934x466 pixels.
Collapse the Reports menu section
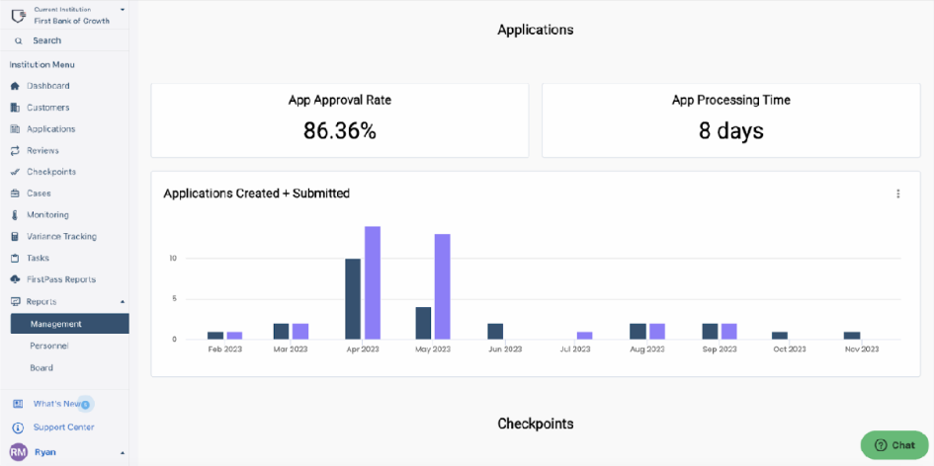coord(122,302)
